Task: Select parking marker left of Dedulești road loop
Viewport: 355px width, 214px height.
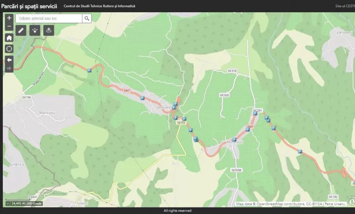Action: coord(174,107)
